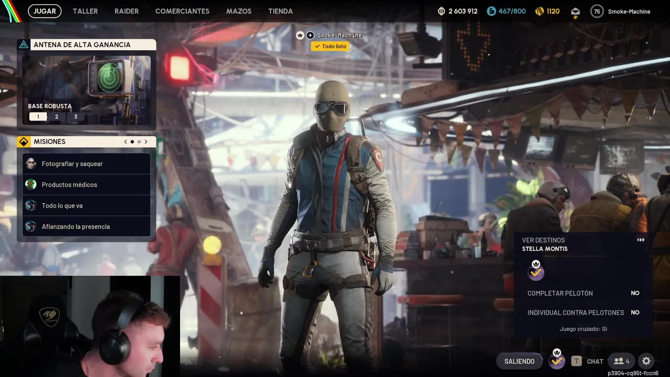The height and width of the screenshot is (377, 670).
Task: Open the mail inbox envelope icon
Action: [575, 11]
